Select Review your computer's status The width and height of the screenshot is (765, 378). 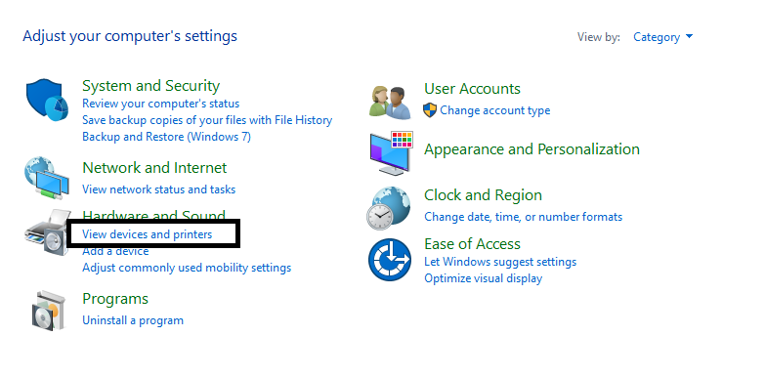tap(160, 104)
